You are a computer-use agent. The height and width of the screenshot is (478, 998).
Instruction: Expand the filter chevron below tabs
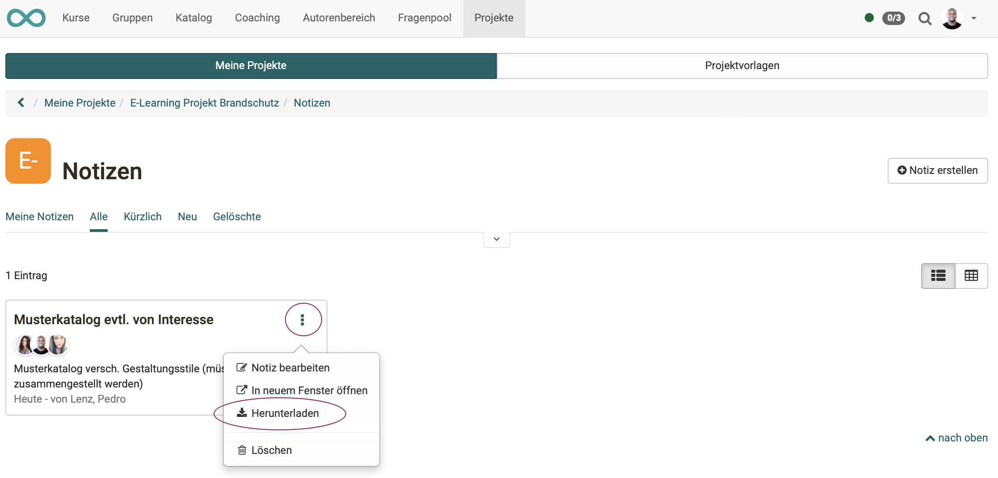point(496,239)
